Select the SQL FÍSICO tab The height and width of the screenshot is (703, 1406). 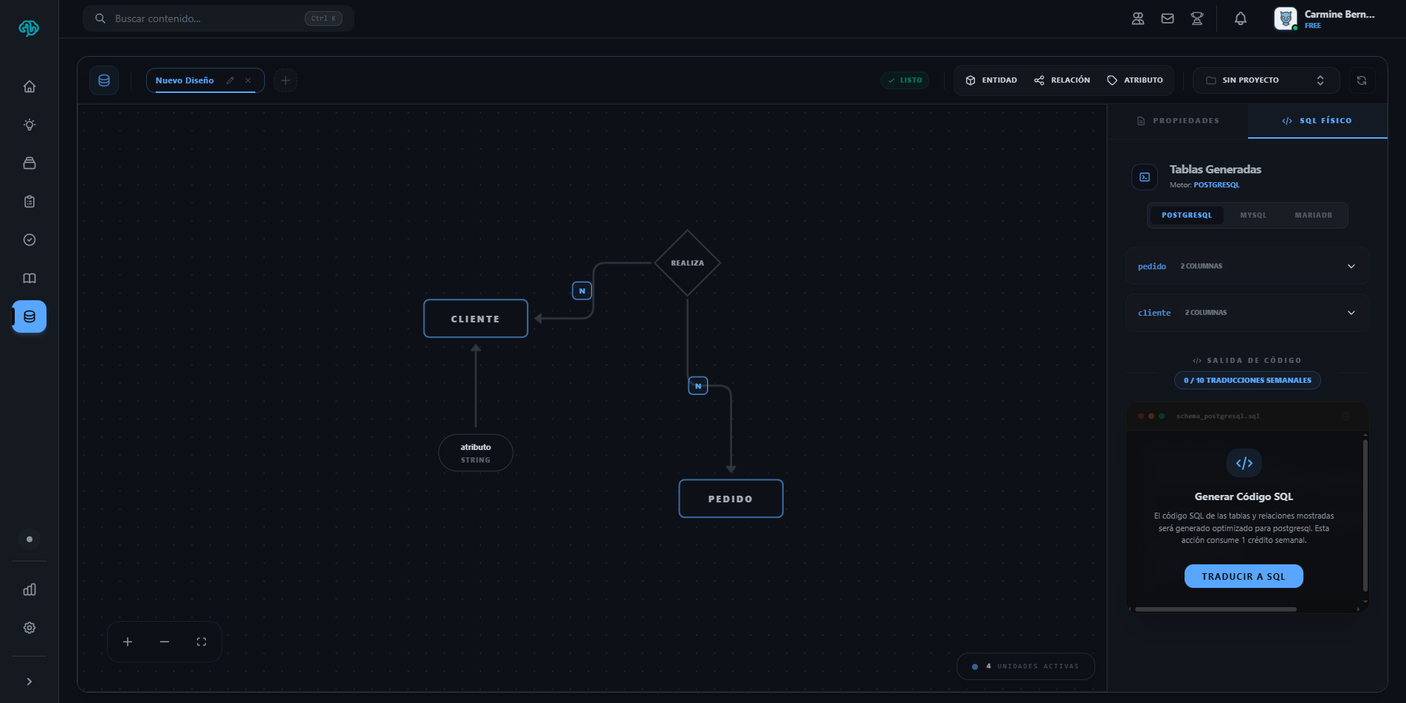tap(1316, 120)
